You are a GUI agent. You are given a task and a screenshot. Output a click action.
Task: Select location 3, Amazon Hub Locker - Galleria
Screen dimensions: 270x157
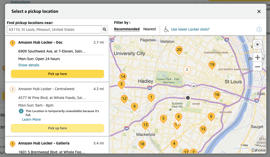point(44,143)
